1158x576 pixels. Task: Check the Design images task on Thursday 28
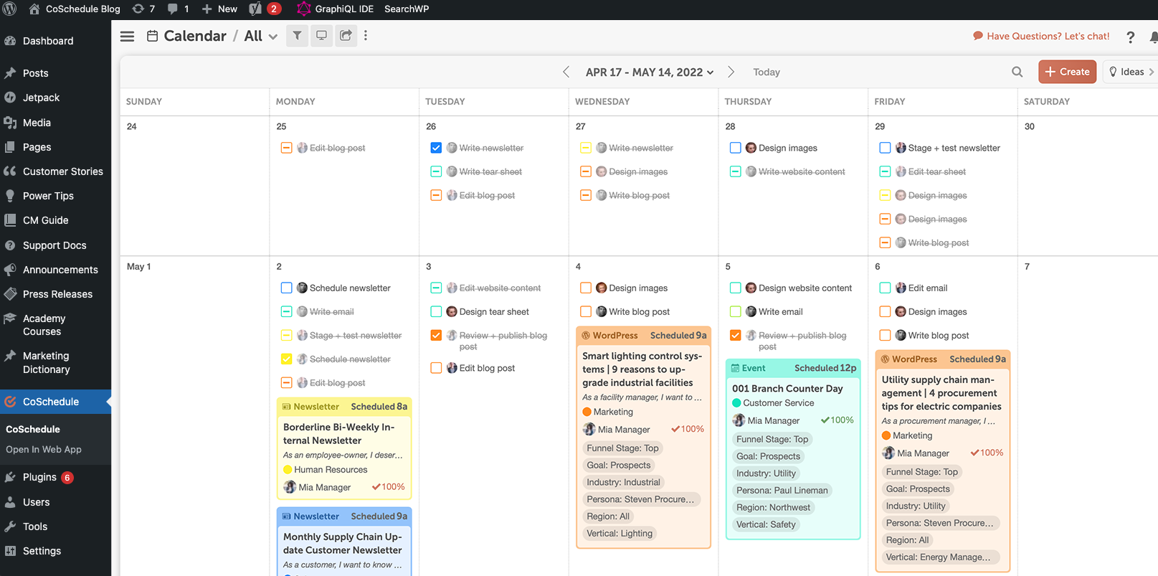tap(735, 148)
